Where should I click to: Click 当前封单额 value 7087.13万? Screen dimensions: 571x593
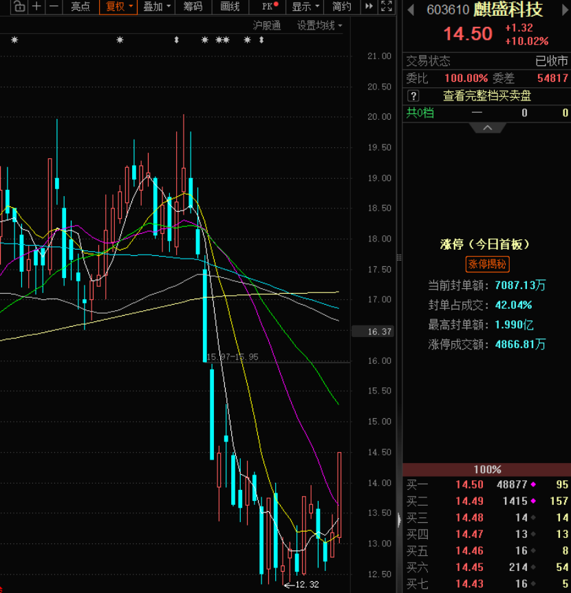pos(520,285)
